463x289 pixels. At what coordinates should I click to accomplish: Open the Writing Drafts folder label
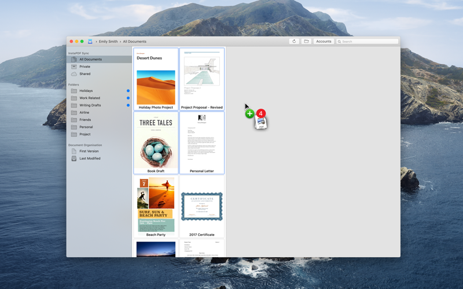(90, 105)
